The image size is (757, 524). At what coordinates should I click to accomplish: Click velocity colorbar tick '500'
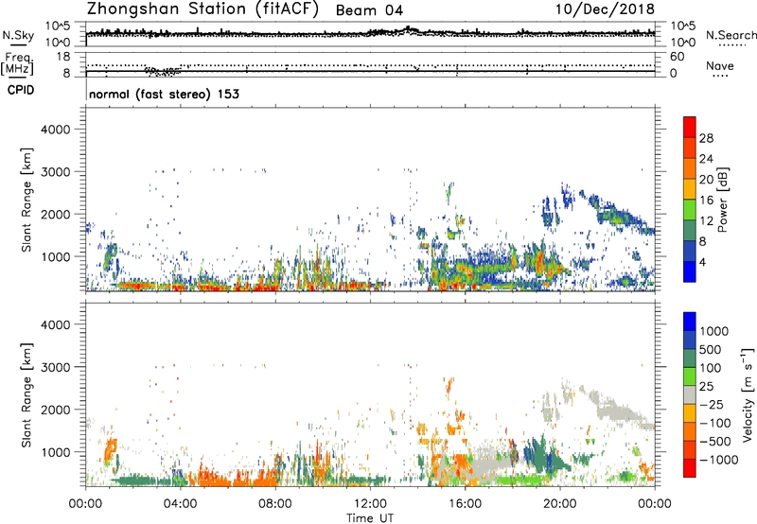[x=712, y=350]
